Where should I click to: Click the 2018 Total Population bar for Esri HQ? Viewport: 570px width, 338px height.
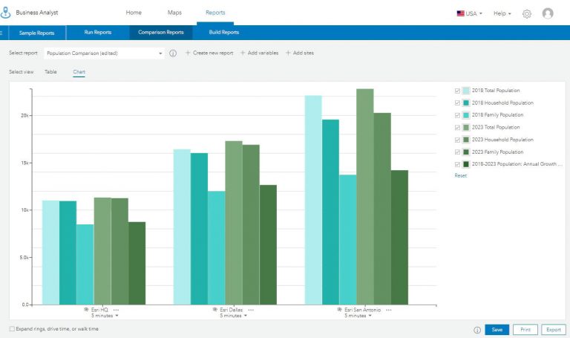(x=50, y=253)
